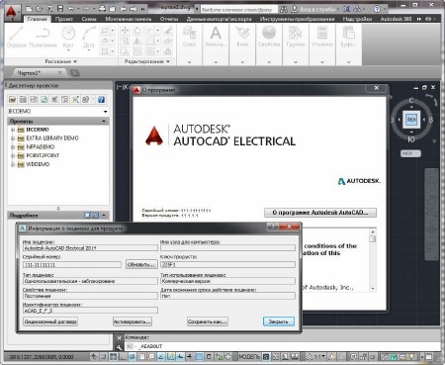Click the binoculars search icon in title bar
Screen dimensions: 445x365
click(284, 9)
